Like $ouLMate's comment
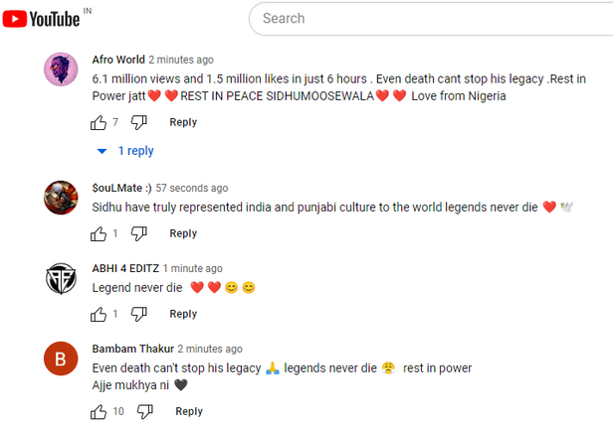The width and height of the screenshot is (613, 427). [x=99, y=233]
